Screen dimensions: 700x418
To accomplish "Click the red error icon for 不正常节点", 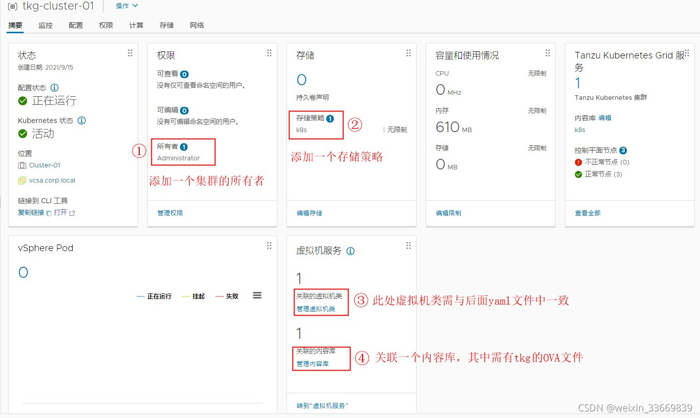I will tap(578, 162).
